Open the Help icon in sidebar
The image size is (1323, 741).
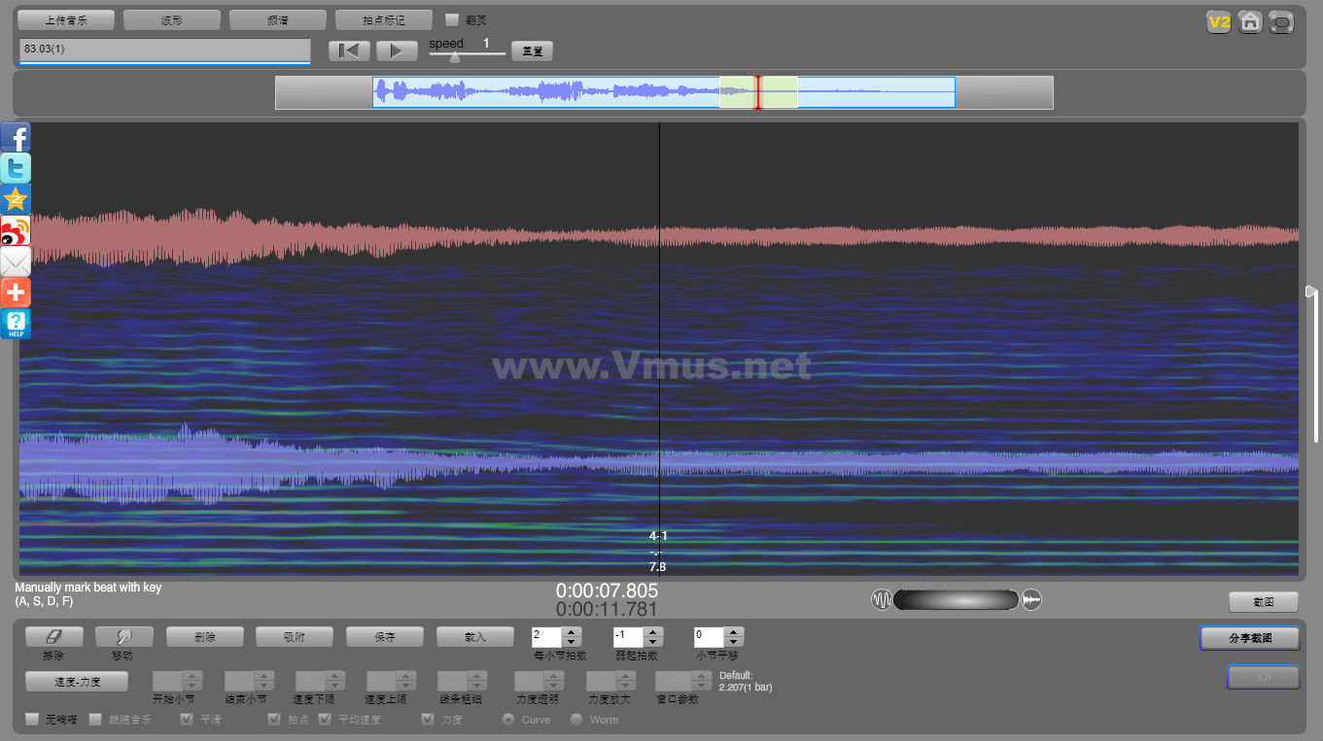point(16,324)
